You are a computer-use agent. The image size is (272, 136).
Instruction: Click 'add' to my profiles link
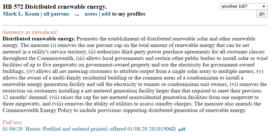coord(106,14)
